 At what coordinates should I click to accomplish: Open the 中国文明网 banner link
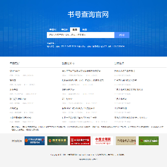pyautogui.click(x=103, y=141)
